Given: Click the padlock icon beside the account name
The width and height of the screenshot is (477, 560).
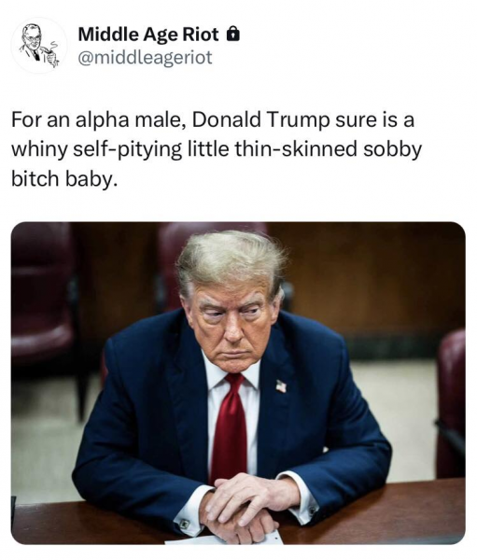Looking at the screenshot, I should point(232,34).
